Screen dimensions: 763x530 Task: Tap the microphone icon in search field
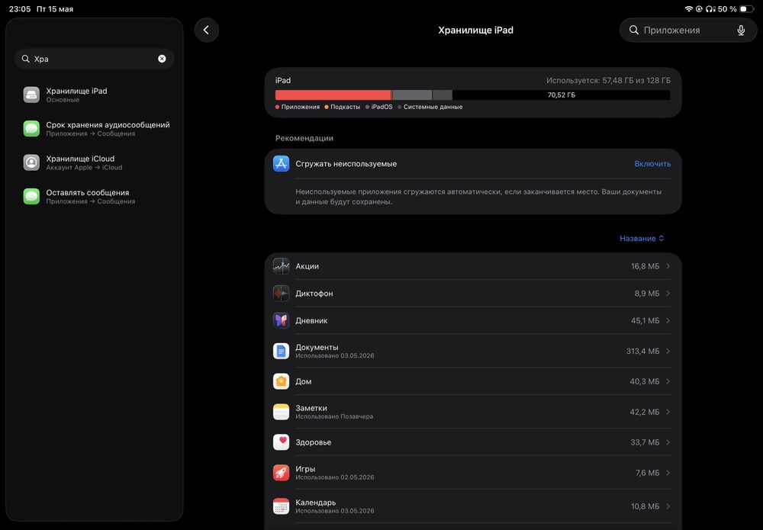741,31
